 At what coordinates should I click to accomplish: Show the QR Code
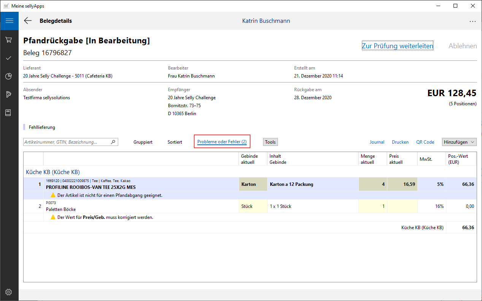point(425,142)
